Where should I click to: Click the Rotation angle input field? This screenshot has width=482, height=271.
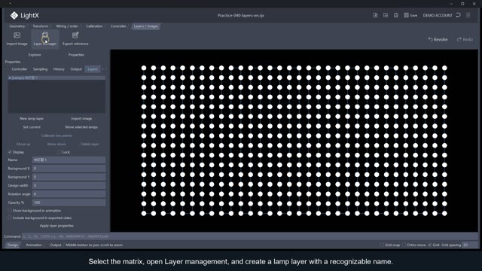69,194
